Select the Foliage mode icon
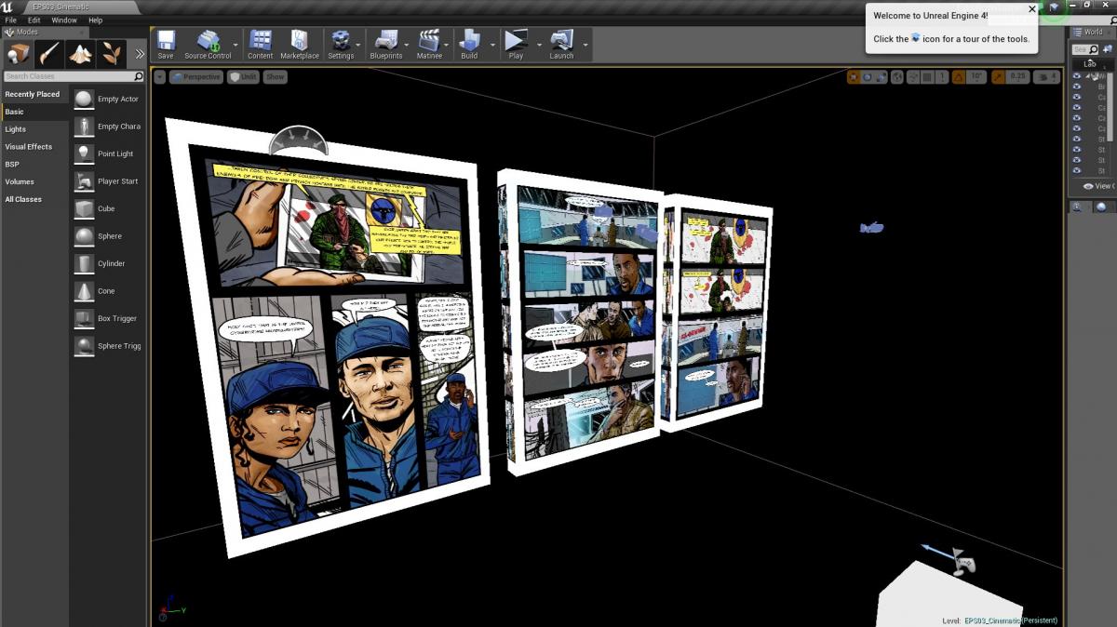Screen dimensions: 1117x627 click(x=112, y=54)
